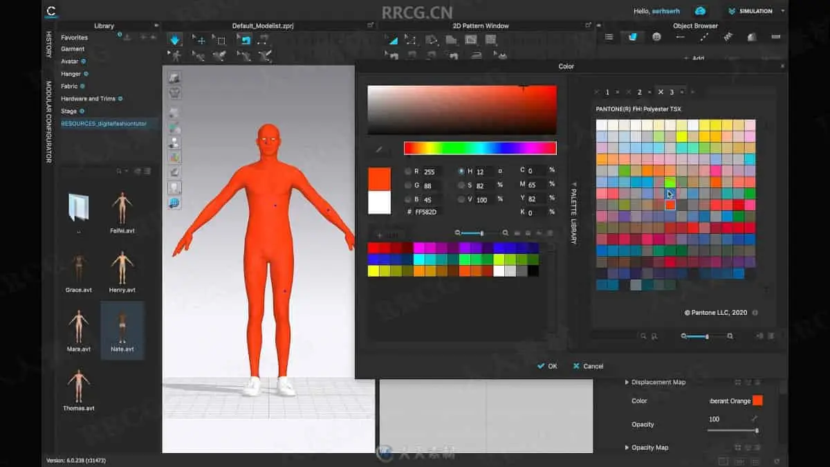Click the opacity eyedropper icon beside 100
The image size is (830, 467).
click(754, 419)
